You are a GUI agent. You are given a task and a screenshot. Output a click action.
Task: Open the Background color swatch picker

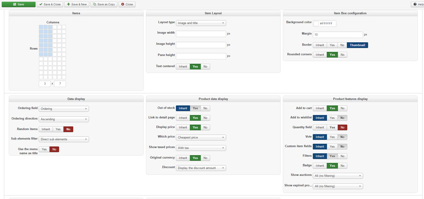click(x=316, y=23)
